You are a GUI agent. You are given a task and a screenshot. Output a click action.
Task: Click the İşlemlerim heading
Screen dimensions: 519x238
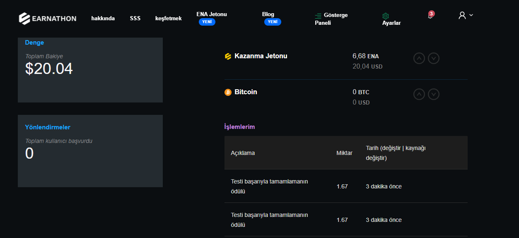[239, 127]
